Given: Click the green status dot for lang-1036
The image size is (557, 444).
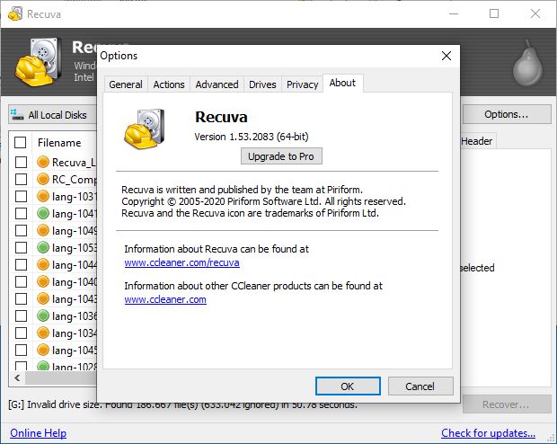Looking at the screenshot, I should (x=43, y=315).
